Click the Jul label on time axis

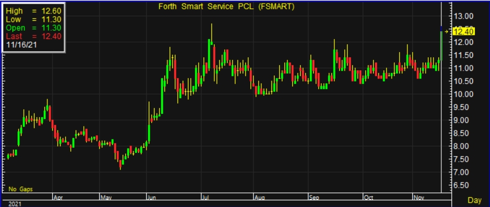pyautogui.click(x=205, y=197)
